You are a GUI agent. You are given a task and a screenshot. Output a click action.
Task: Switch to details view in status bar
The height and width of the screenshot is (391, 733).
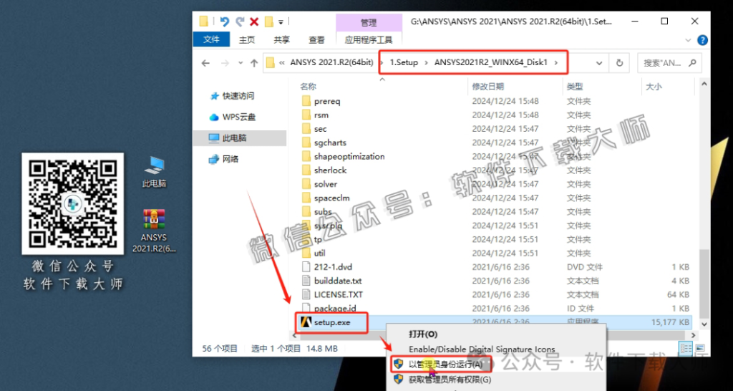[686, 348]
